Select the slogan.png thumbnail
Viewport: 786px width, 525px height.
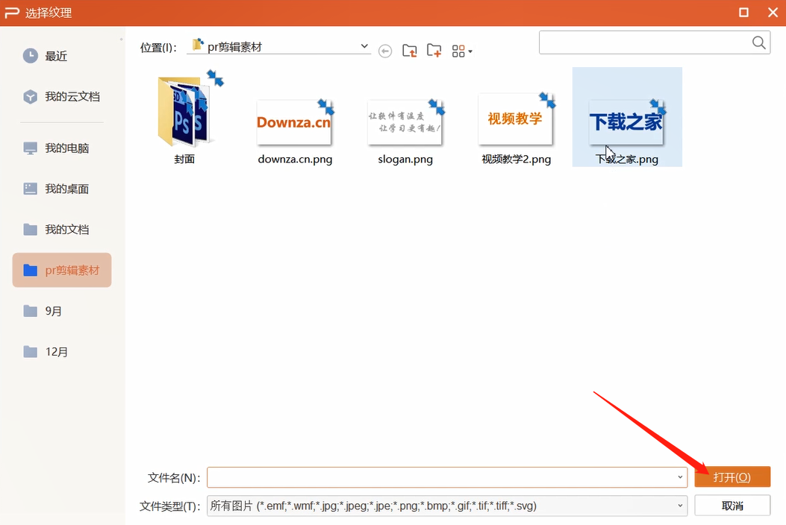405,122
